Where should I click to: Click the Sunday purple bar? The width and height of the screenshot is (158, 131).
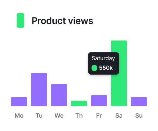(139, 101)
